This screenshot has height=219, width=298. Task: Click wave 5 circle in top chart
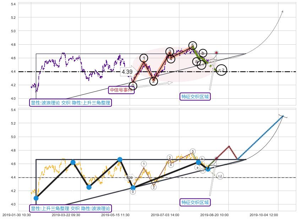(x=192, y=45)
